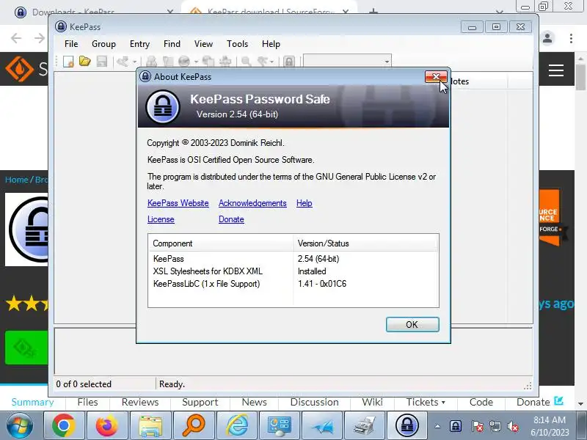The image size is (587, 440).
Task: Click the Copy User Name toolbar icon
Action: (x=152, y=62)
